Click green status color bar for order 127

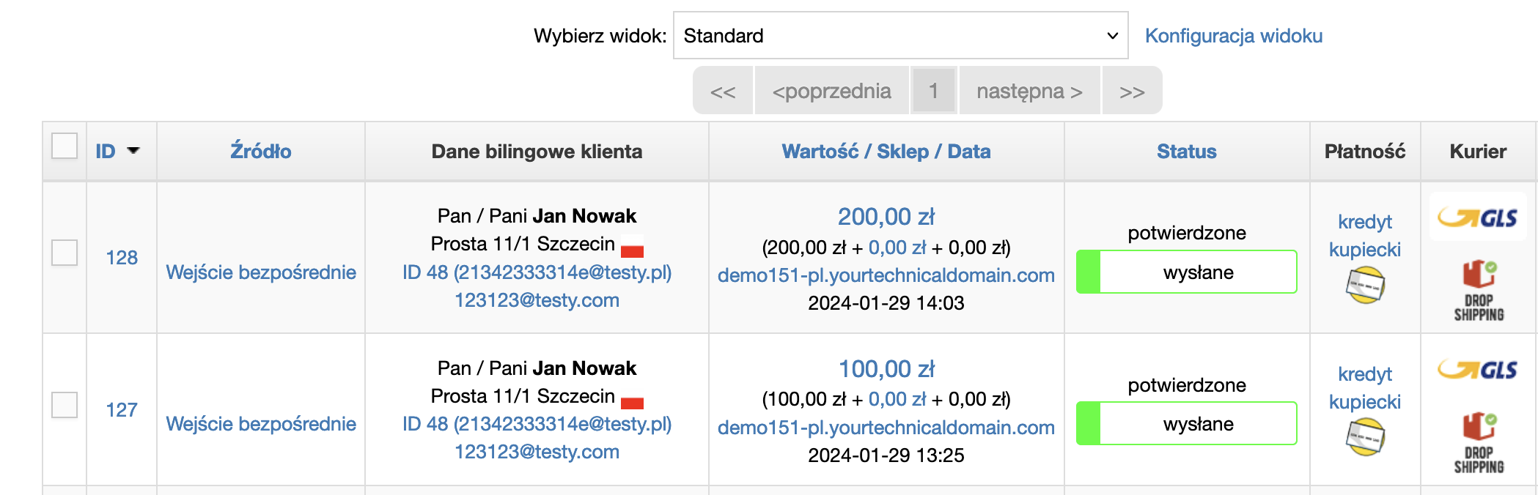coord(1089,424)
